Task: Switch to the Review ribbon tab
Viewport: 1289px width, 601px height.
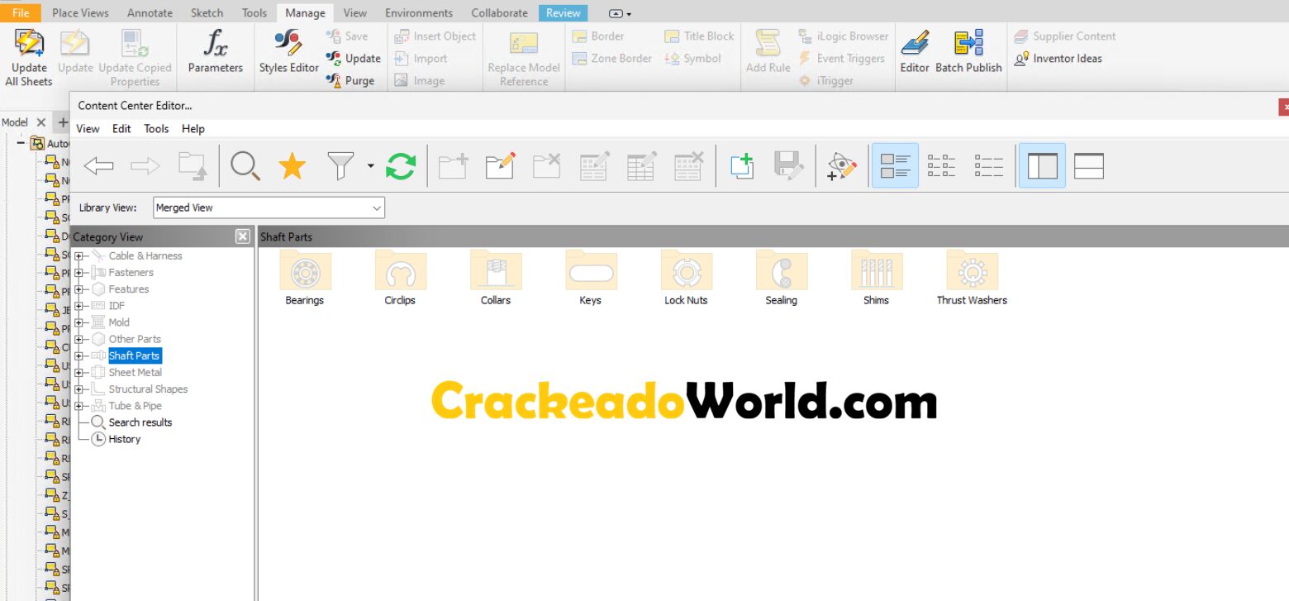Action: 564,13
